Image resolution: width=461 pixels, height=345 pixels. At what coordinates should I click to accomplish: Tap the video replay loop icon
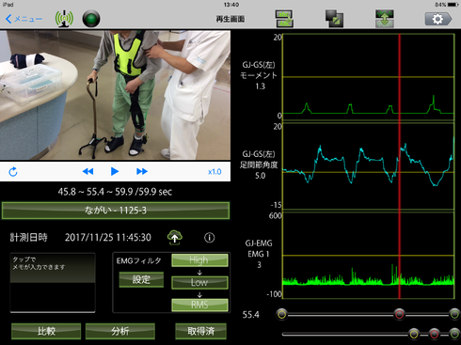(x=13, y=172)
